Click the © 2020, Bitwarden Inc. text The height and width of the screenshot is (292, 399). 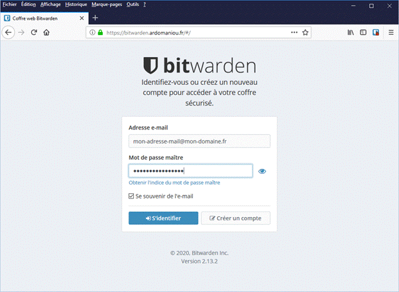199,253
